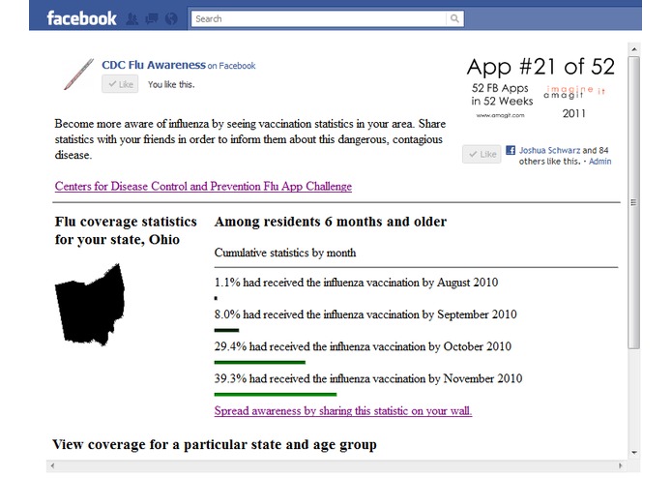Click the '39.3% had received' November statistic
This screenshot has width=672, height=478.
[x=368, y=378]
